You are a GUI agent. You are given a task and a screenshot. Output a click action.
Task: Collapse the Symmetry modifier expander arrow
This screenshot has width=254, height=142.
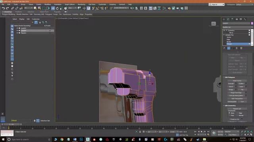click(x=227, y=30)
